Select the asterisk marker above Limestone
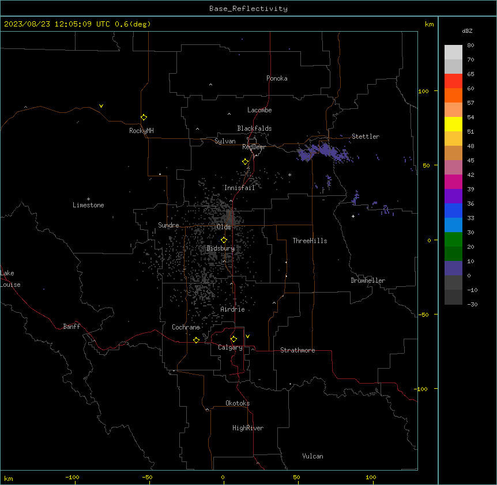The image size is (497, 485). pyautogui.click(x=88, y=199)
